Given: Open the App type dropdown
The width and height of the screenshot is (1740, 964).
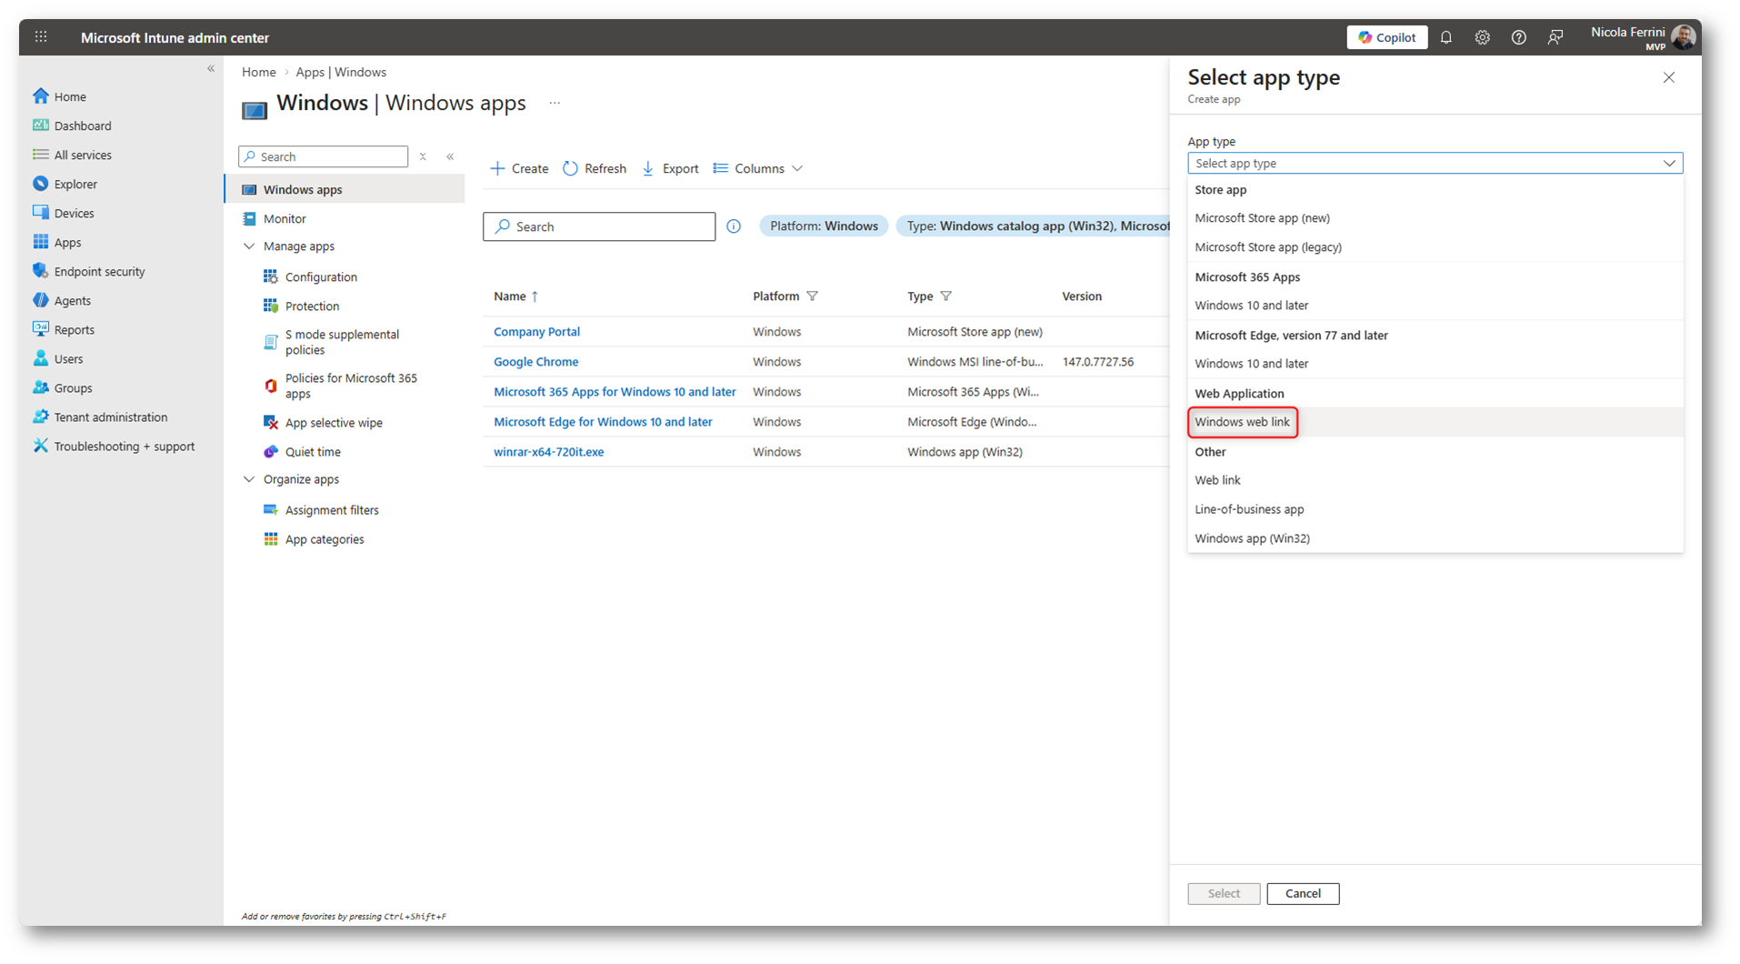Looking at the screenshot, I should [1435, 164].
